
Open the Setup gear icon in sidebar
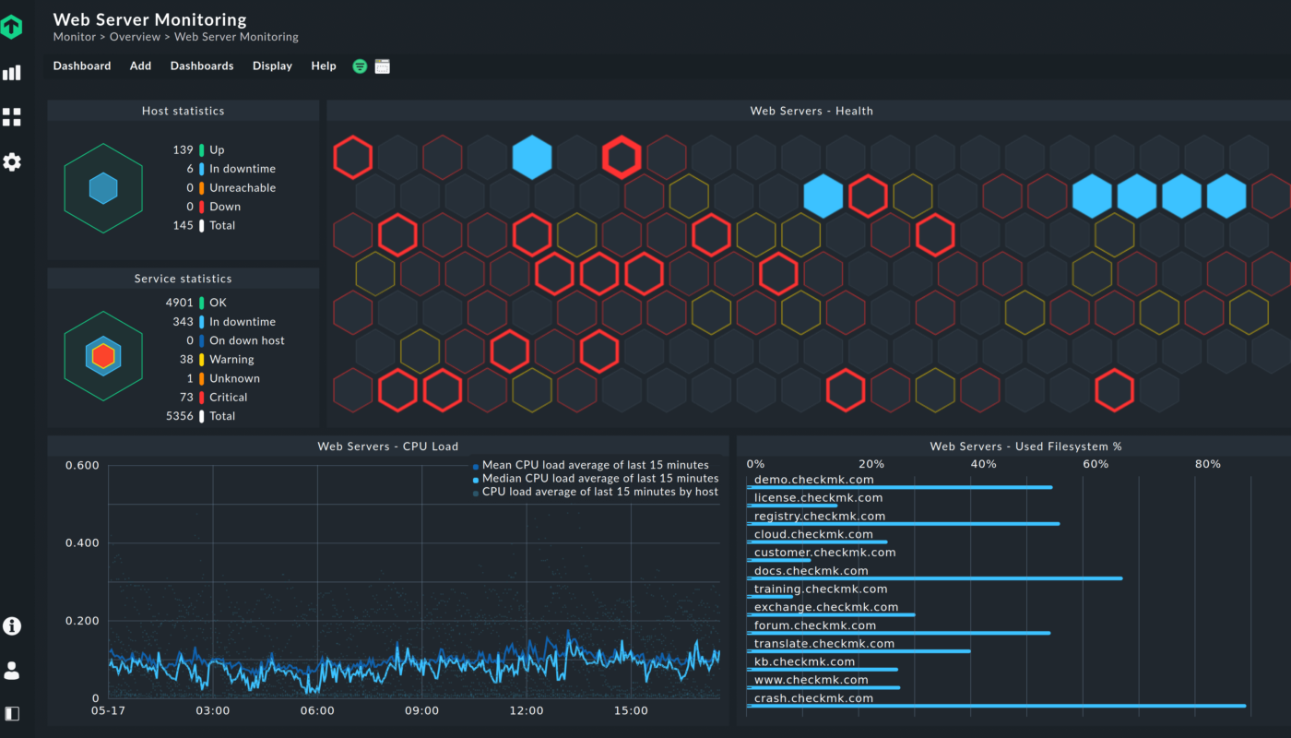(x=11, y=162)
